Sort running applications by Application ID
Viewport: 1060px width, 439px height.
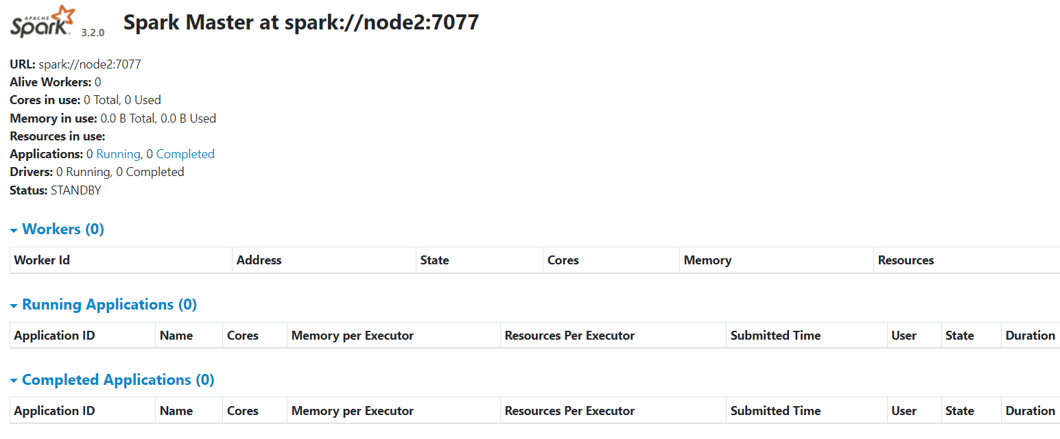coord(54,336)
